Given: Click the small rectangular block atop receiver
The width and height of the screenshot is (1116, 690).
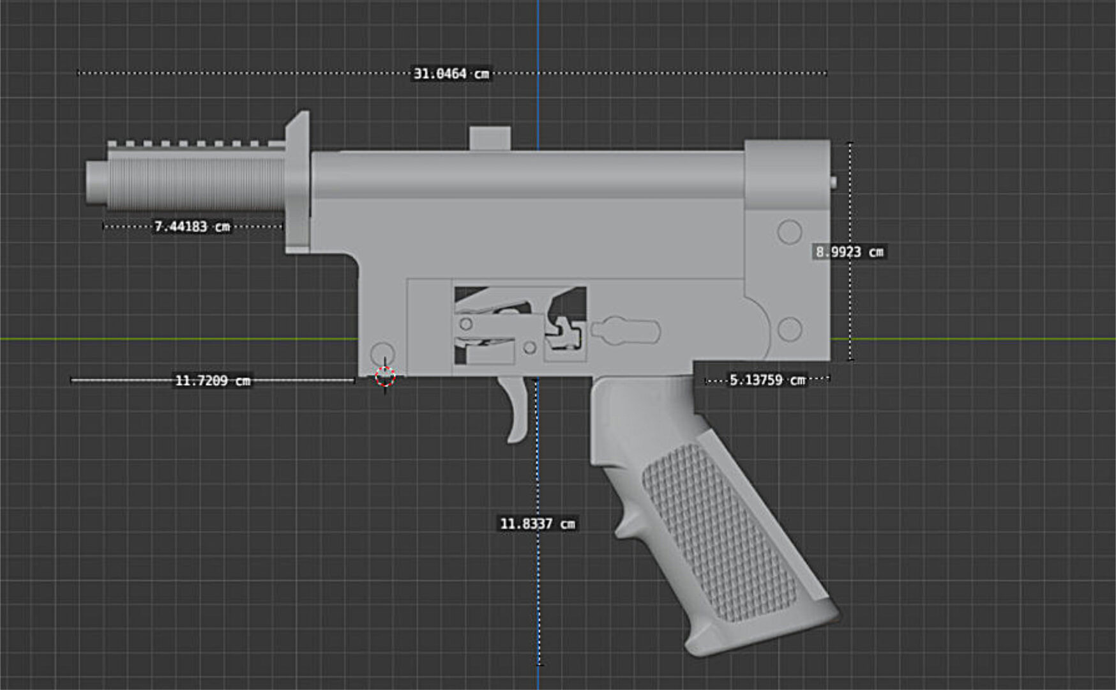Looking at the screenshot, I should click(x=490, y=138).
